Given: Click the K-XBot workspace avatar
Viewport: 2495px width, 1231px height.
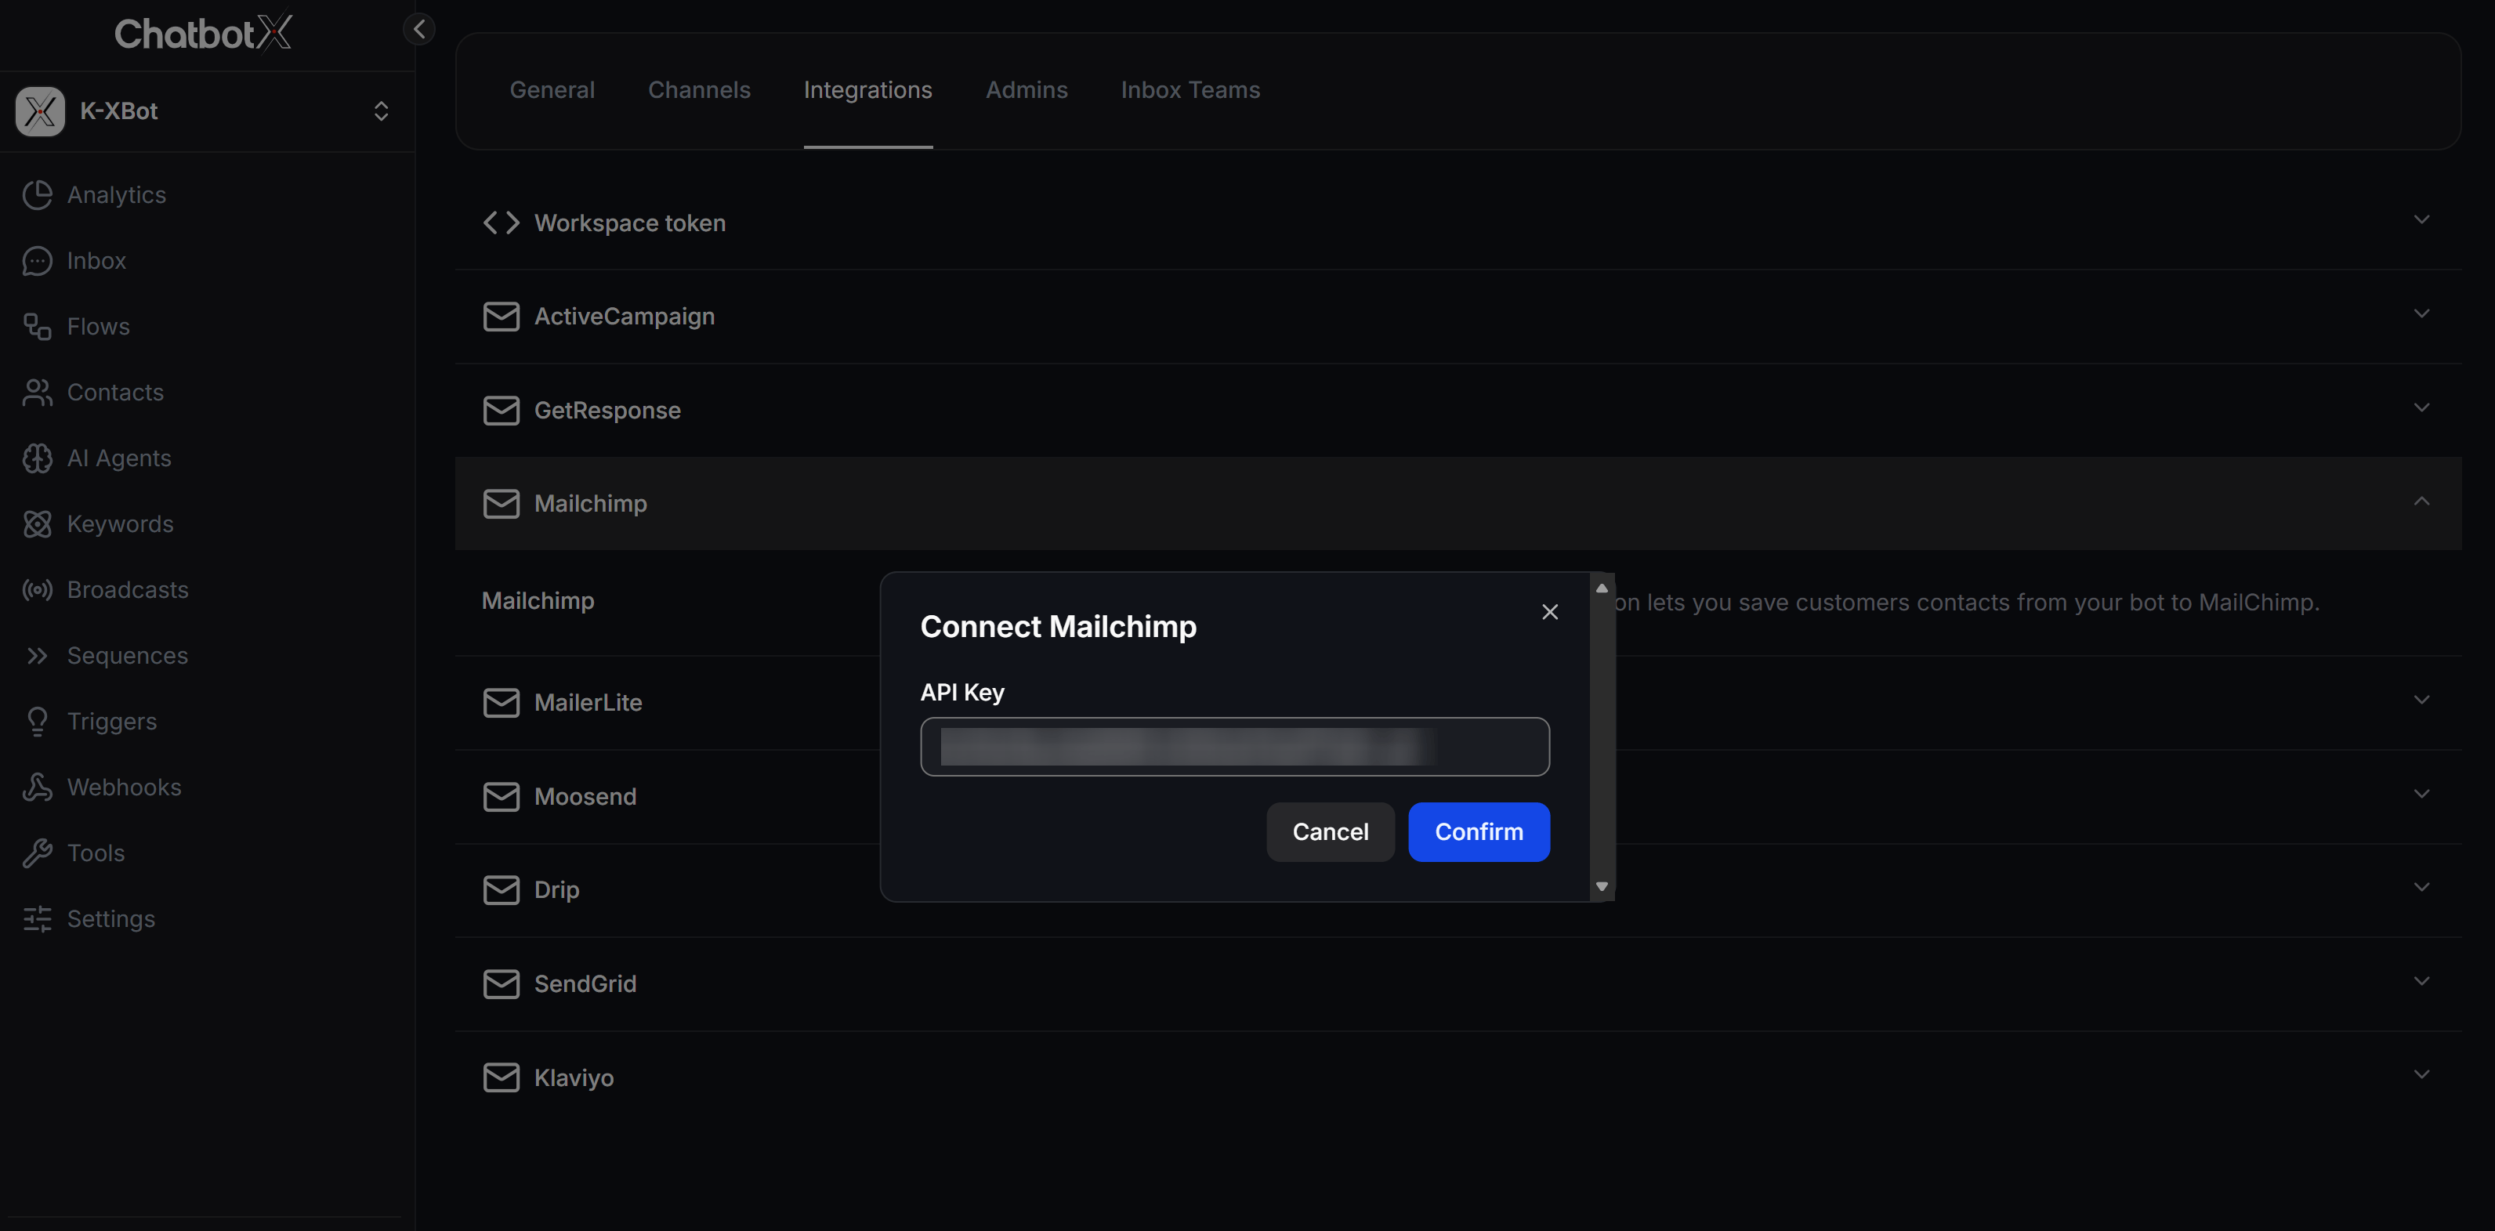Looking at the screenshot, I should point(40,111).
